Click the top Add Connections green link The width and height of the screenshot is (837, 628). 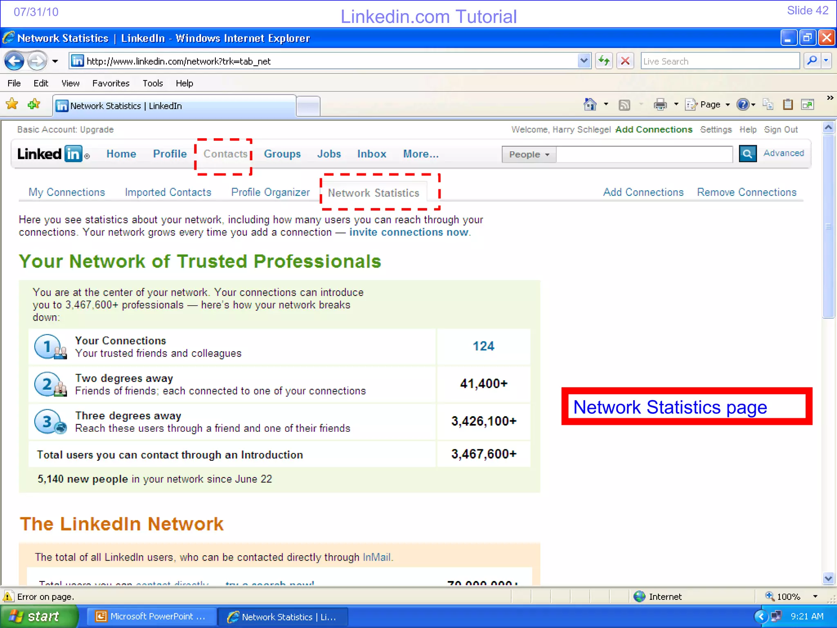coord(654,130)
